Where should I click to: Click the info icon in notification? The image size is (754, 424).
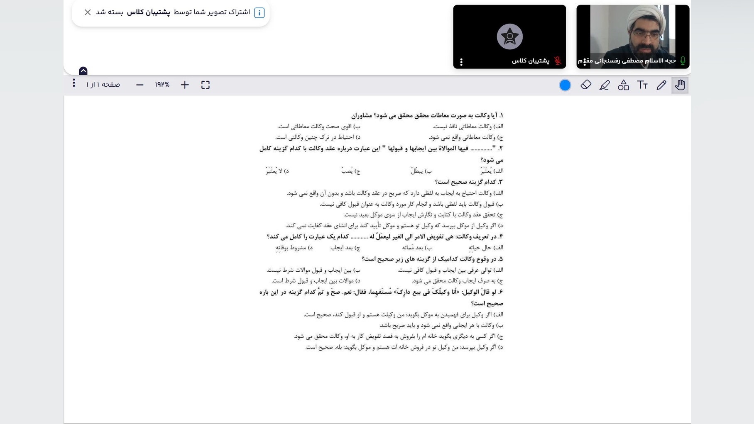[259, 13]
